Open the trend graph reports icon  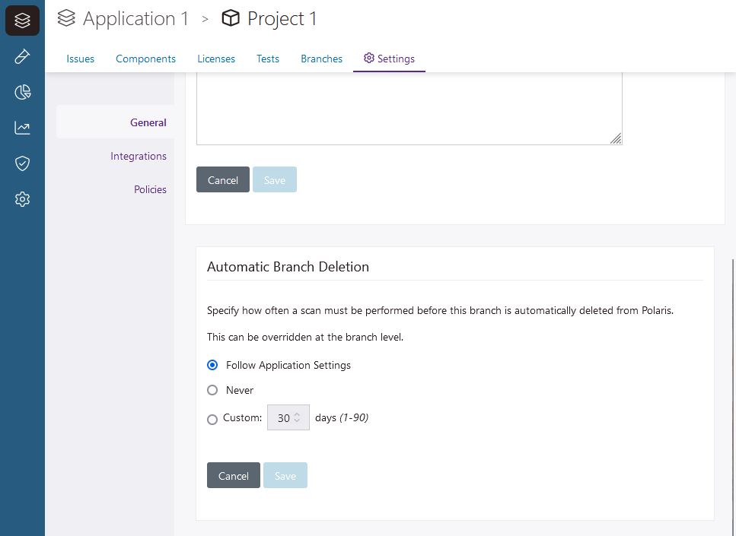coord(22,128)
